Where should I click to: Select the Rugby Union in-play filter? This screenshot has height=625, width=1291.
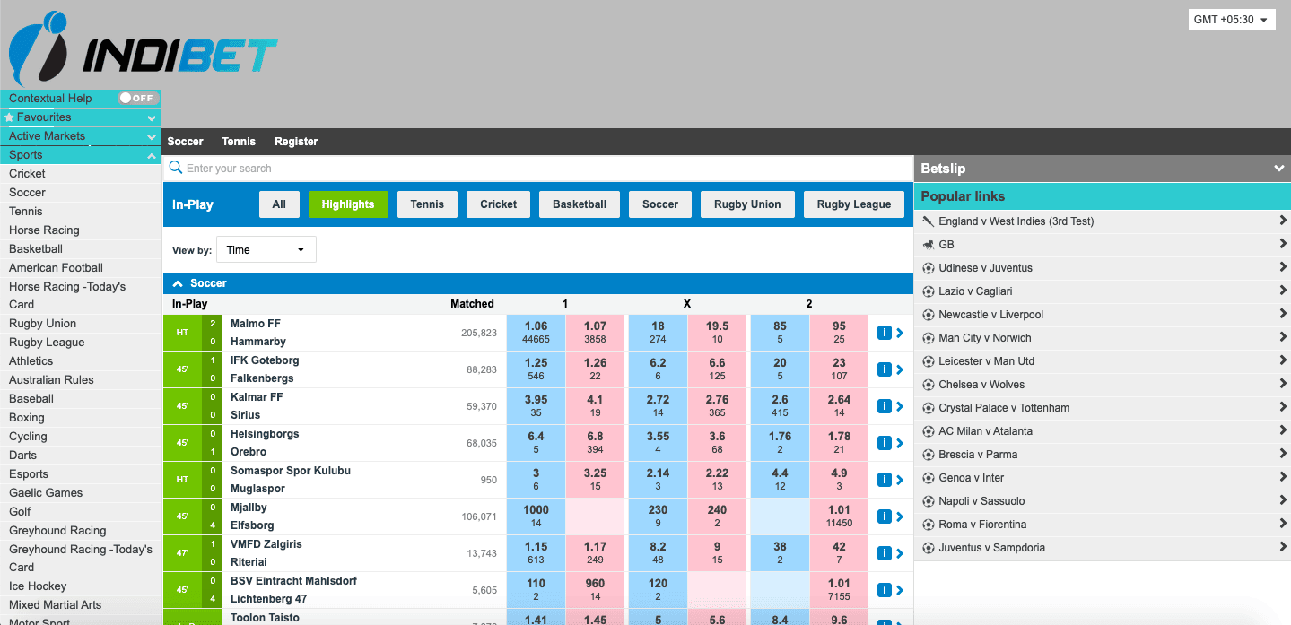(x=747, y=204)
